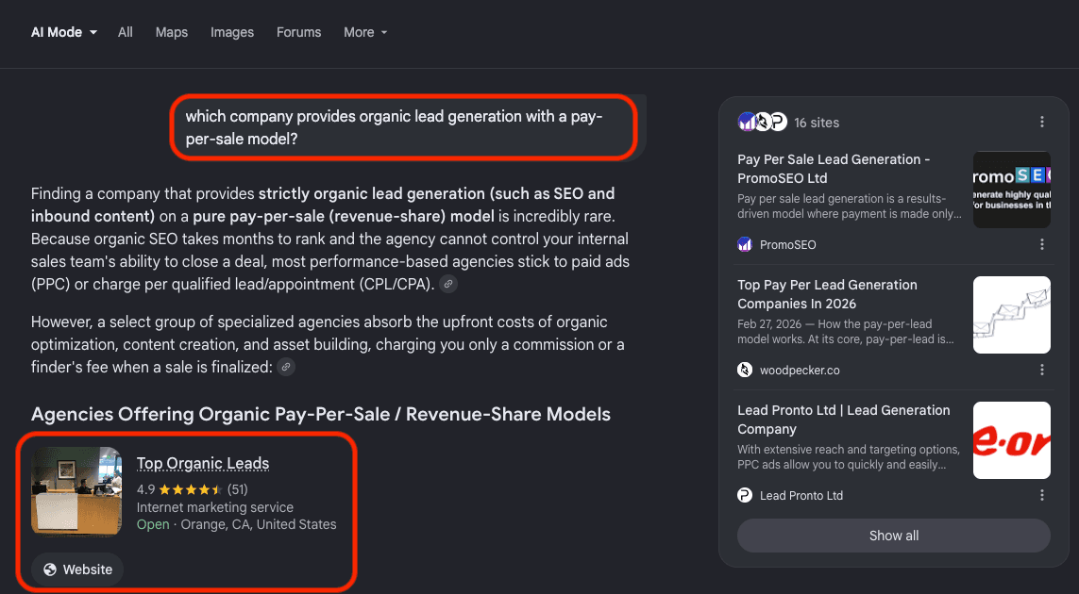
Task: Open 'Pay Per Sale Lead Generation - PromoSEO Ltd' result
Action: click(834, 169)
